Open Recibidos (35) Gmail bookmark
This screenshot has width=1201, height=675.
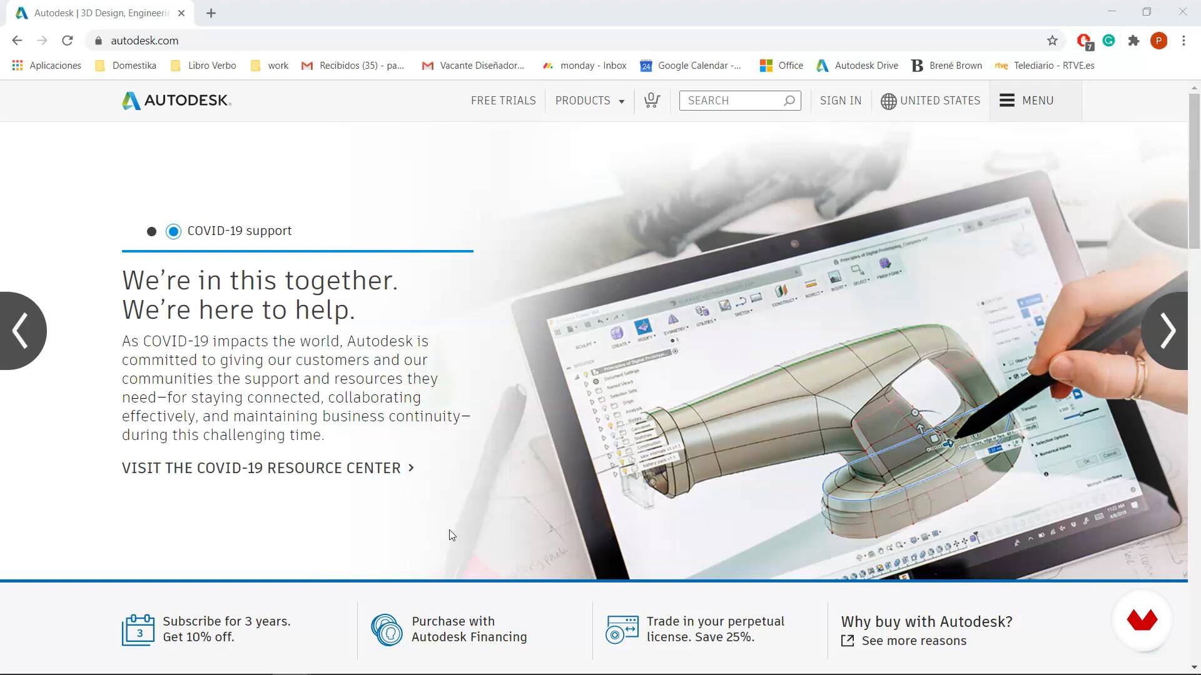coord(353,66)
